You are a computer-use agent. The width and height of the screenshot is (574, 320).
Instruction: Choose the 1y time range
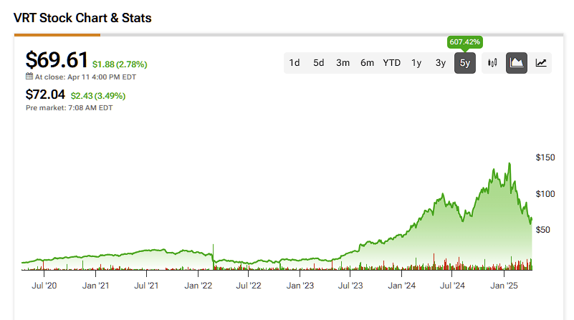416,63
